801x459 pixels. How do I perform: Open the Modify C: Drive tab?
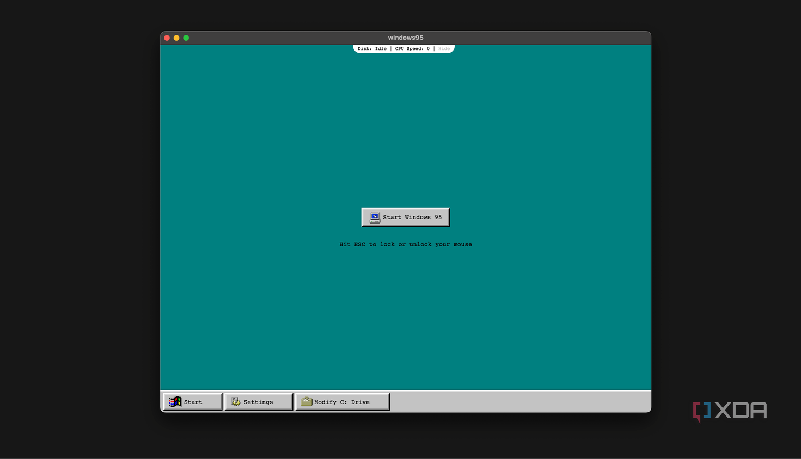coord(342,402)
